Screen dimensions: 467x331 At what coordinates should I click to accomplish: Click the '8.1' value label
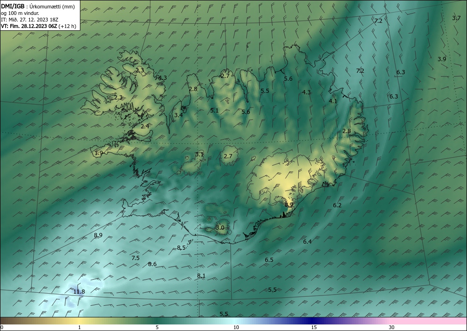(201, 276)
